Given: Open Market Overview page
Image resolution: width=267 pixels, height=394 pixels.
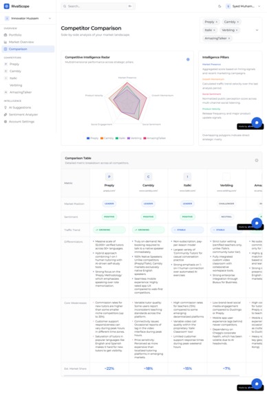Looking at the screenshot, I should point(28,42).
